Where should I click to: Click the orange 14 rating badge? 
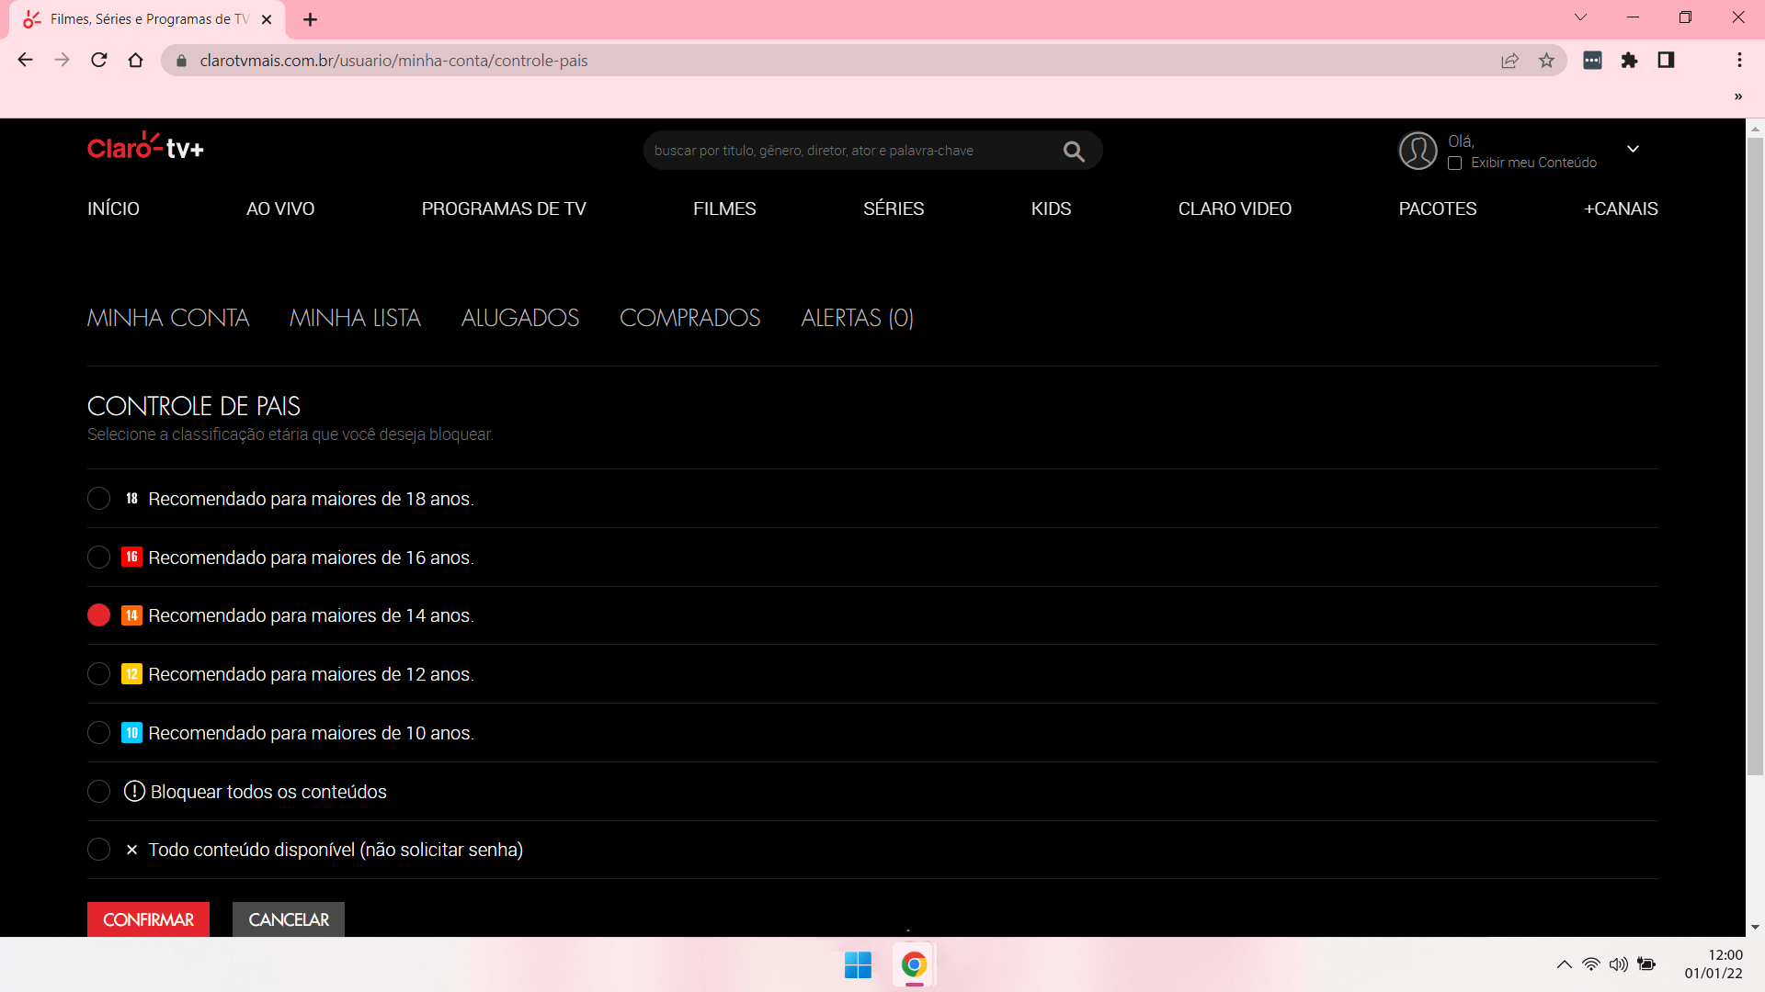pyautogui.click(x=131, y=615)
